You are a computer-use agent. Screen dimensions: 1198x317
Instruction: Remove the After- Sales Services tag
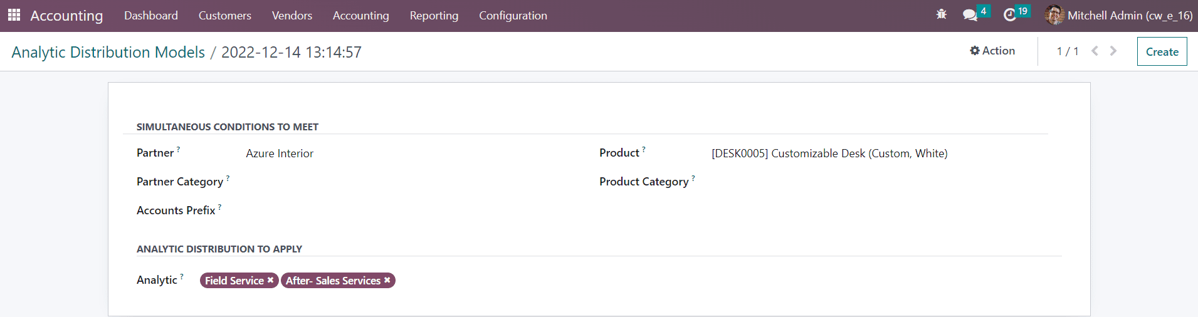pos(387,280)
